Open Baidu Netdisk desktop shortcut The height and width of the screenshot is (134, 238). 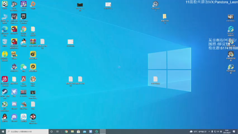[24, 118]
